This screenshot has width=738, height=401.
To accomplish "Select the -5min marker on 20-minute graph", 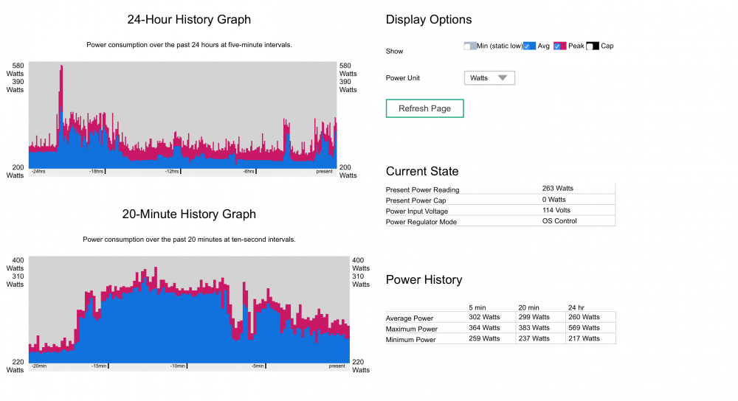I will click(x=258, y=366).
